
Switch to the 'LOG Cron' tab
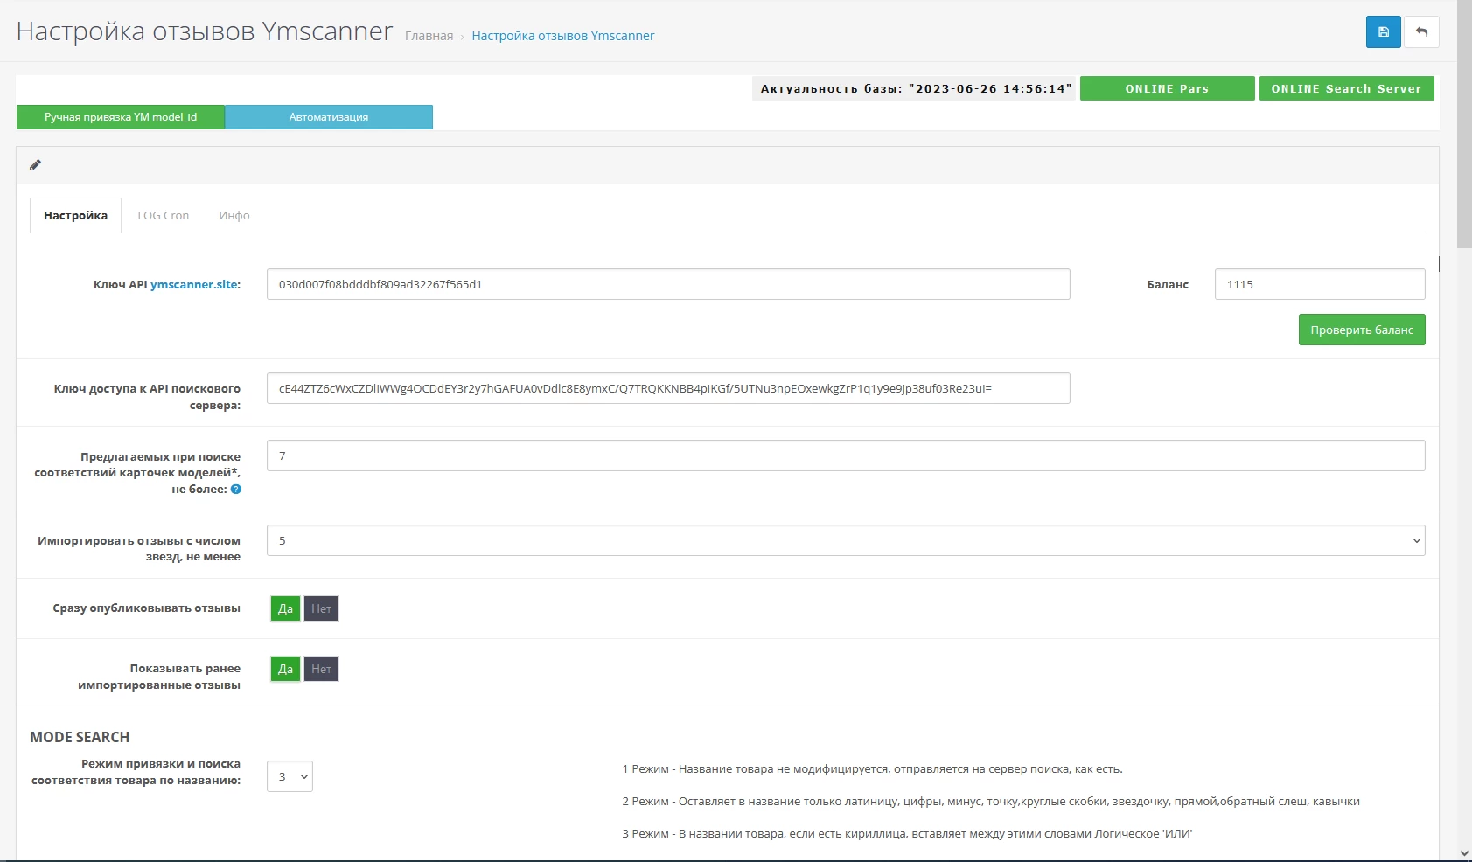pyautogui.click(x=164, y=216)
